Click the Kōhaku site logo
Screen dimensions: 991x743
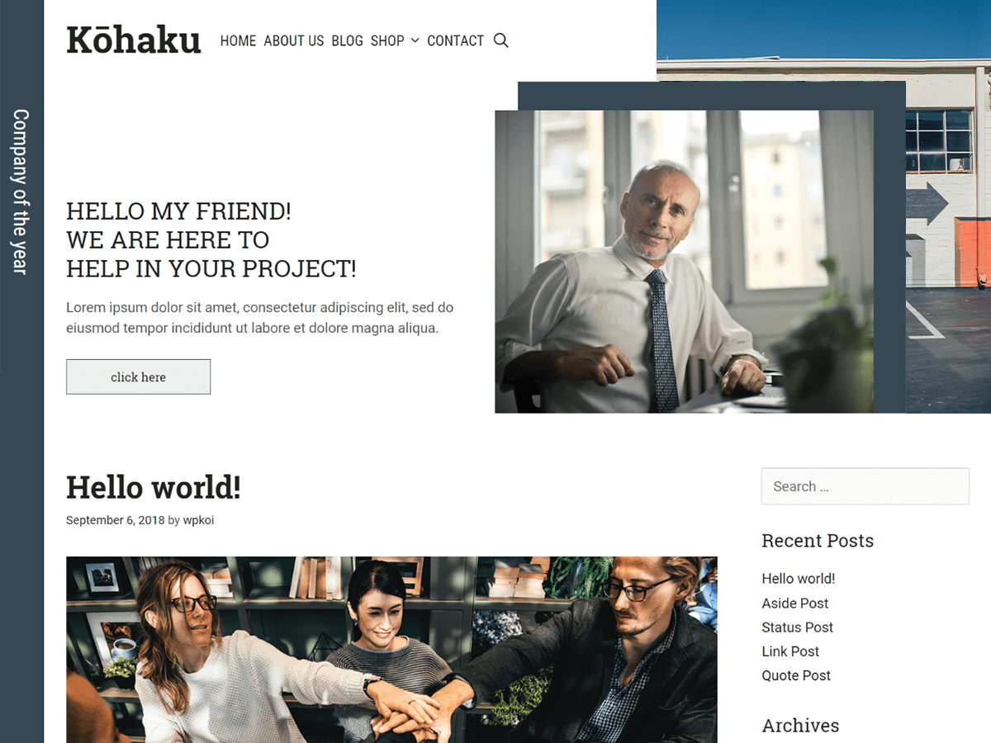point(134,40)
